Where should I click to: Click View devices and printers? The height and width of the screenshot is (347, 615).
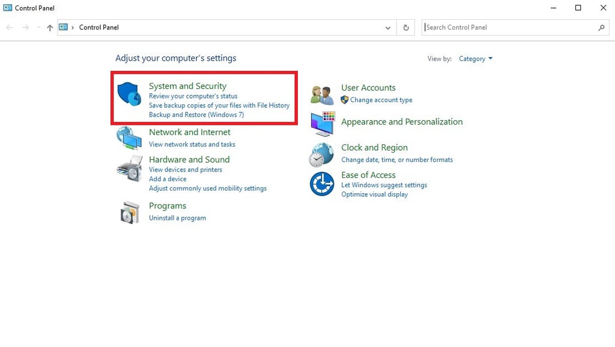(185, 170)
